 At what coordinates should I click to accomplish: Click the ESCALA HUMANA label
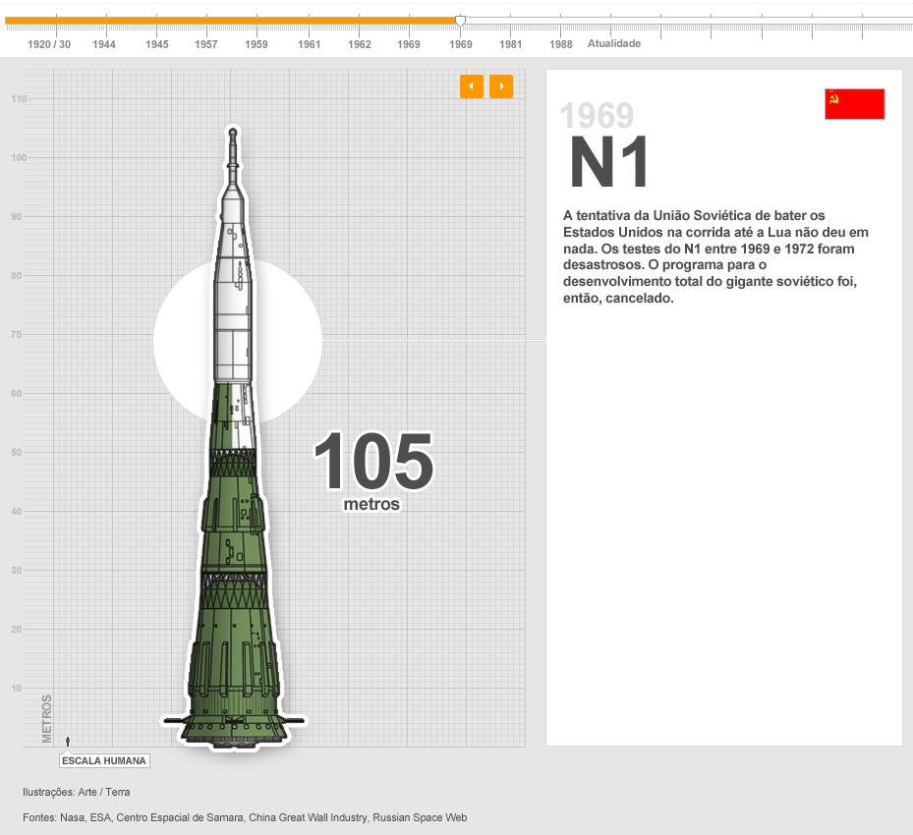104,760
